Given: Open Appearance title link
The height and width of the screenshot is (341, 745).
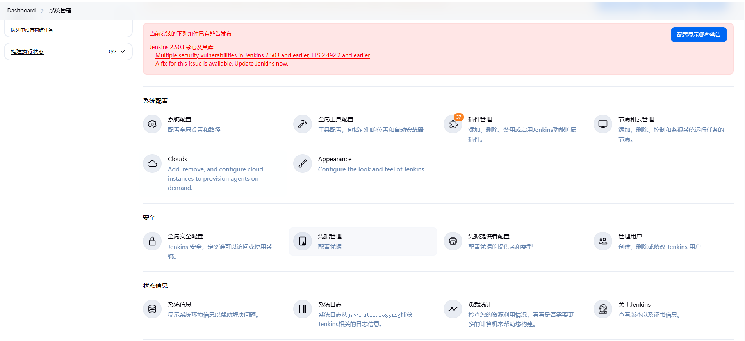Looking at the screenshot, I should 335,159.
